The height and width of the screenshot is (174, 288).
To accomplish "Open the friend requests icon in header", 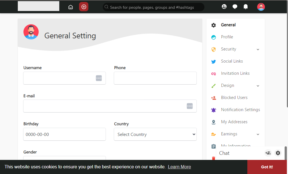I will (x=224, y=7).
